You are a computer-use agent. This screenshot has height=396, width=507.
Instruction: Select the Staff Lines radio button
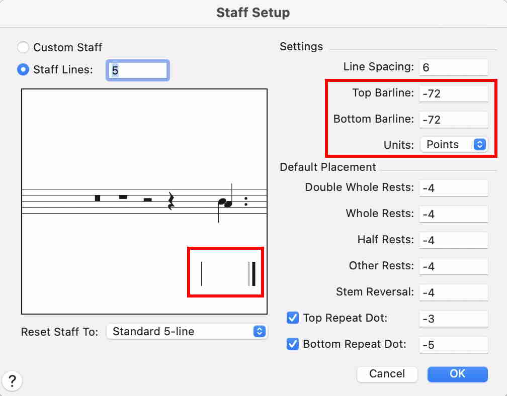pyautogui.click(x=23, y=70)
